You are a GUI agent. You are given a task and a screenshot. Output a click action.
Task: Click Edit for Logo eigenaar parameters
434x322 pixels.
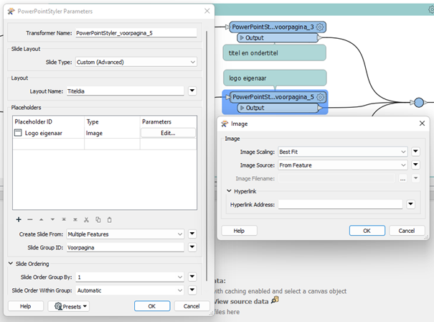[168, 133]
